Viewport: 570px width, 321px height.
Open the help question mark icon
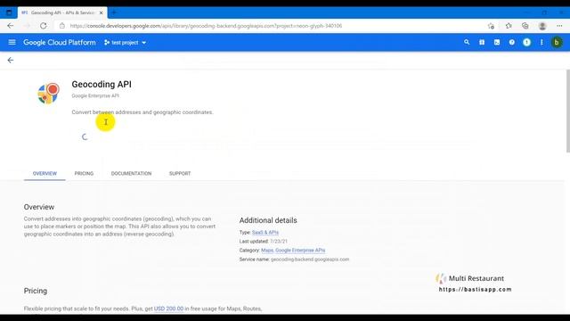[511, 42]
